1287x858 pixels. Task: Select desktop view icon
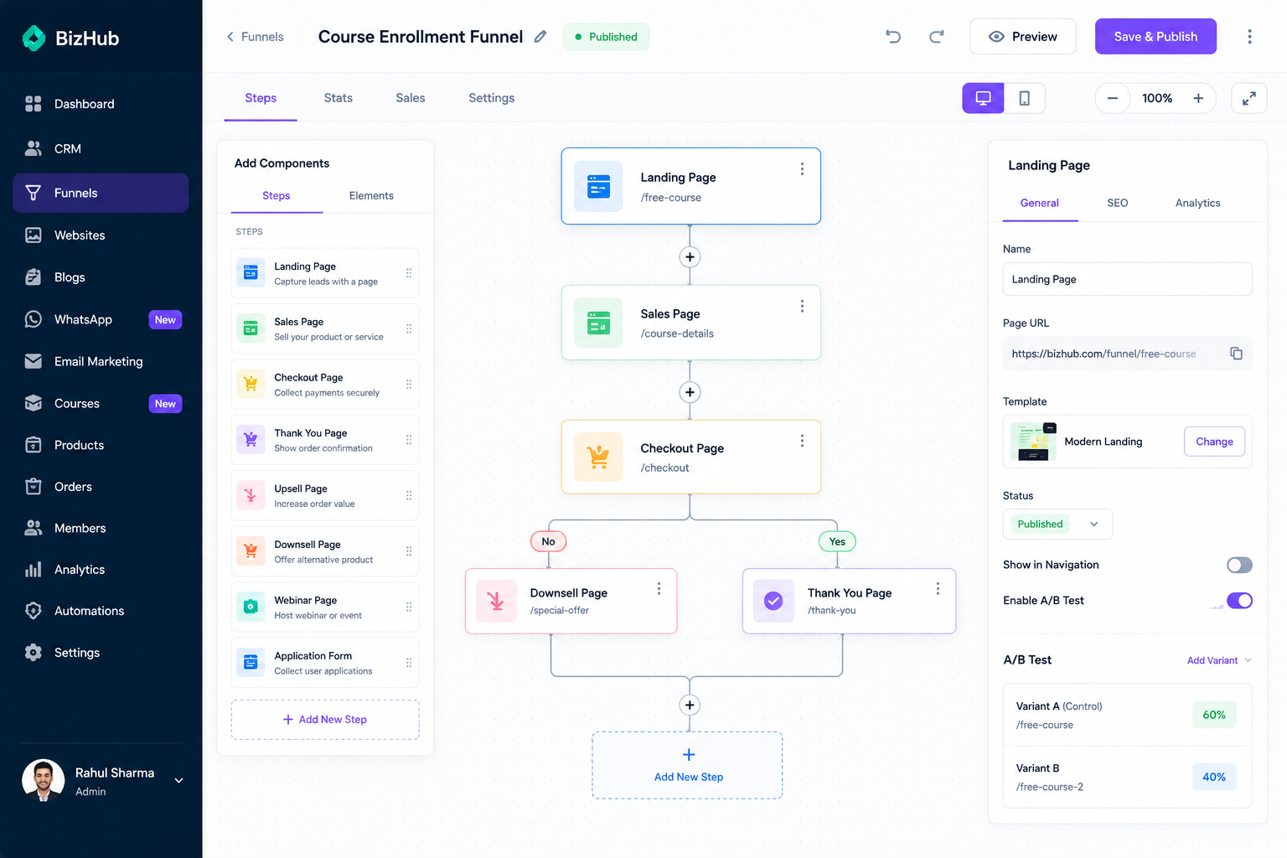983,98
